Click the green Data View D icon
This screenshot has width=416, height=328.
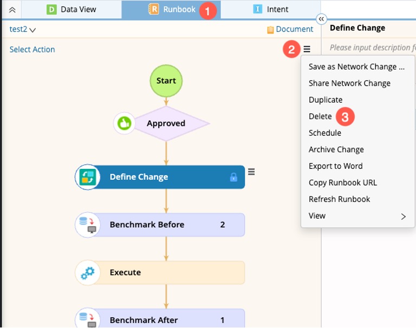[51, 10]
